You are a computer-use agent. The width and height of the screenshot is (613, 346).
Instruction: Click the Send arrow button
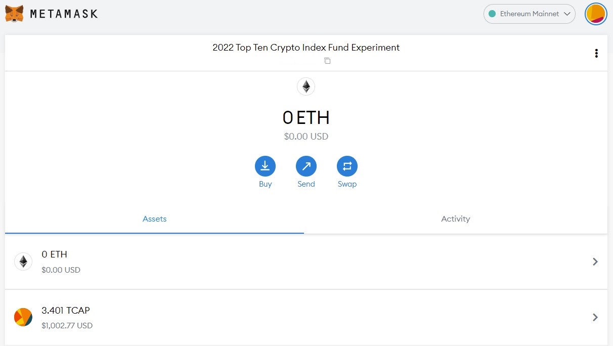[x=306, y=166]
